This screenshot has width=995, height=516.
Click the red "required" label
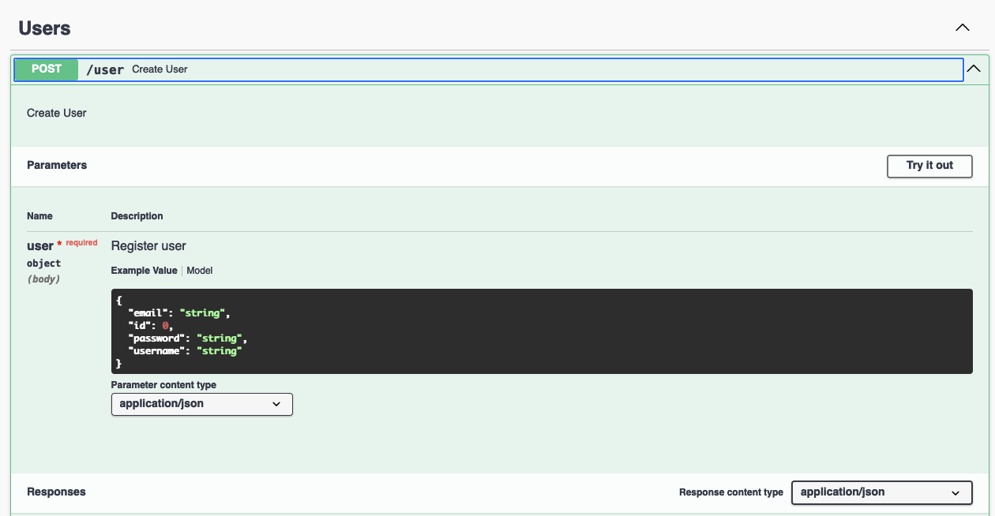click(81, 243)
